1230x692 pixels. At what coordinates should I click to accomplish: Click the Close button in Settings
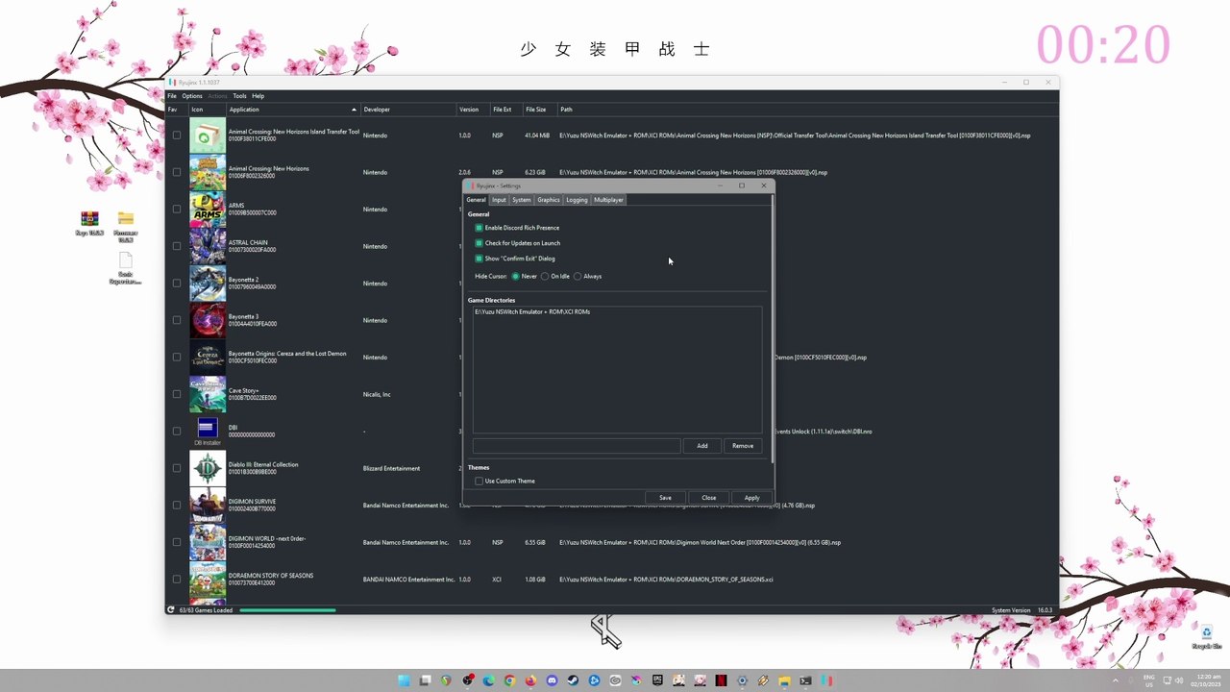pos(709,498)
